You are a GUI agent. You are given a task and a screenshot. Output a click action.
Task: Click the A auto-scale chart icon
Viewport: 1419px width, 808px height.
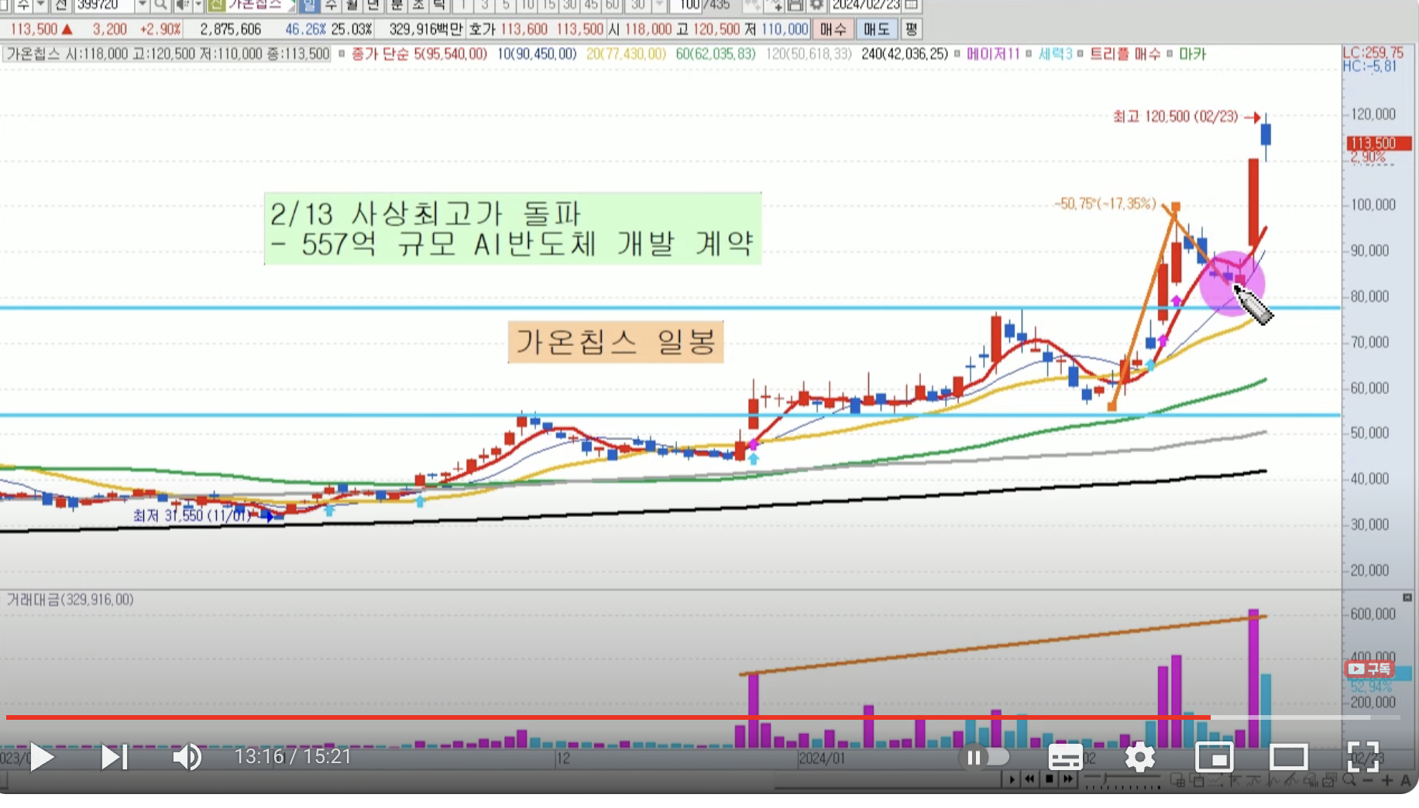click(x=1406, y=780)
